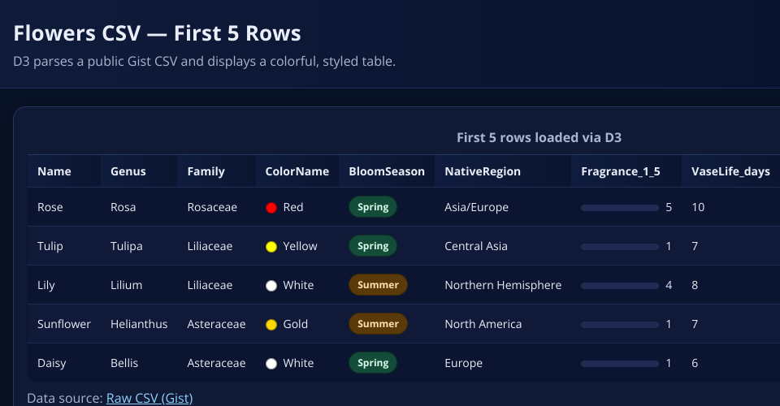Click the Lily fragrance bar
The image size is (780, 406).
click(x=619, y=286)
